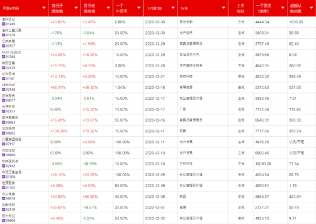This screenshot has width=316, height=224.
Task: Select the lot capital value 7777.60
Action: tap(262, 131)
